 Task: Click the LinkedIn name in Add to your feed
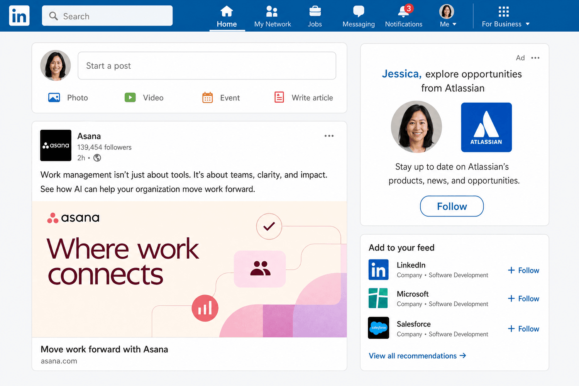pyautogui.click(x=411, y=265)
